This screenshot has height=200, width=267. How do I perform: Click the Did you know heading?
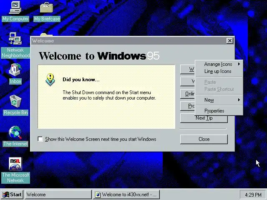point(81,80)
